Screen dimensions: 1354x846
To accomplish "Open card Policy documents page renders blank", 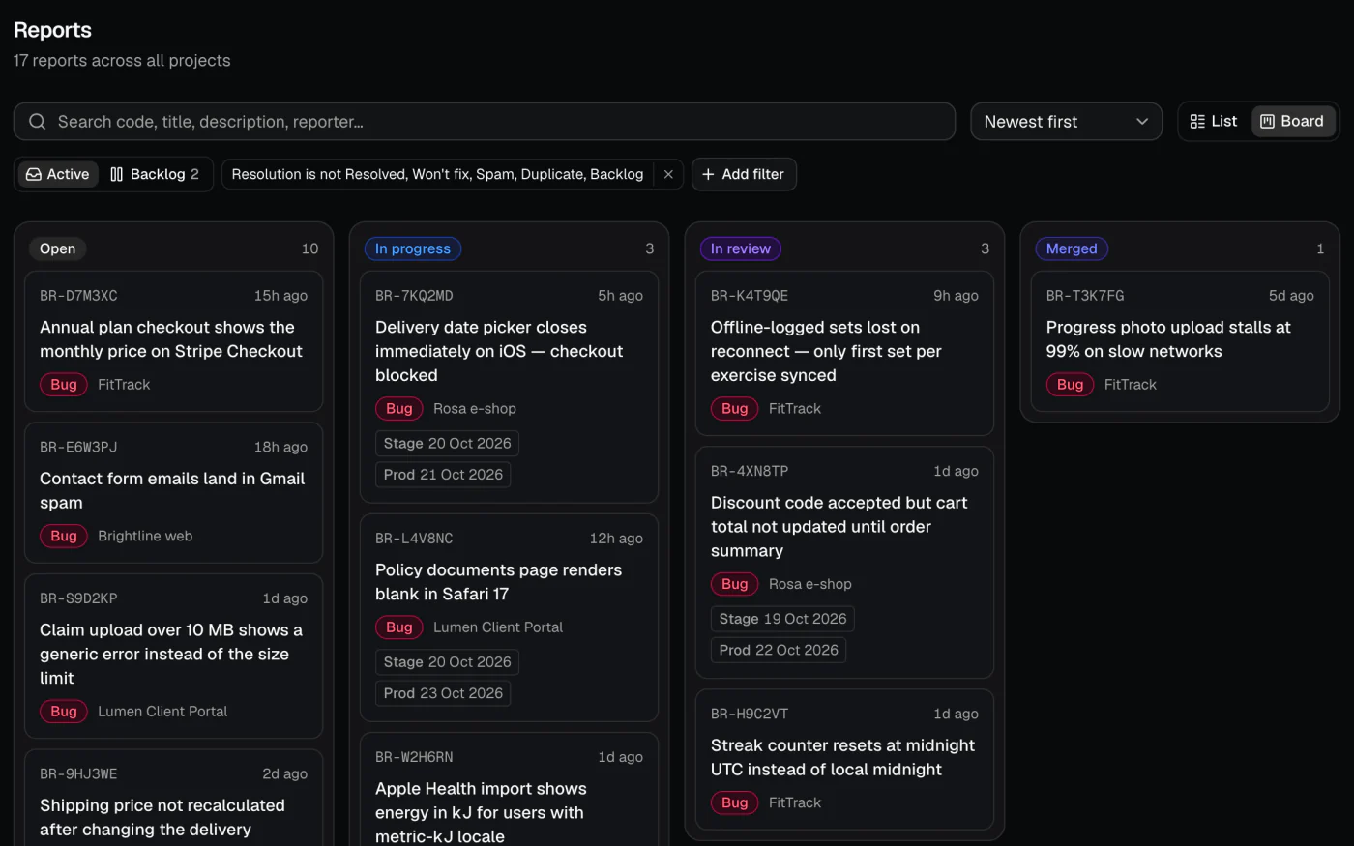I will [509, 618].
